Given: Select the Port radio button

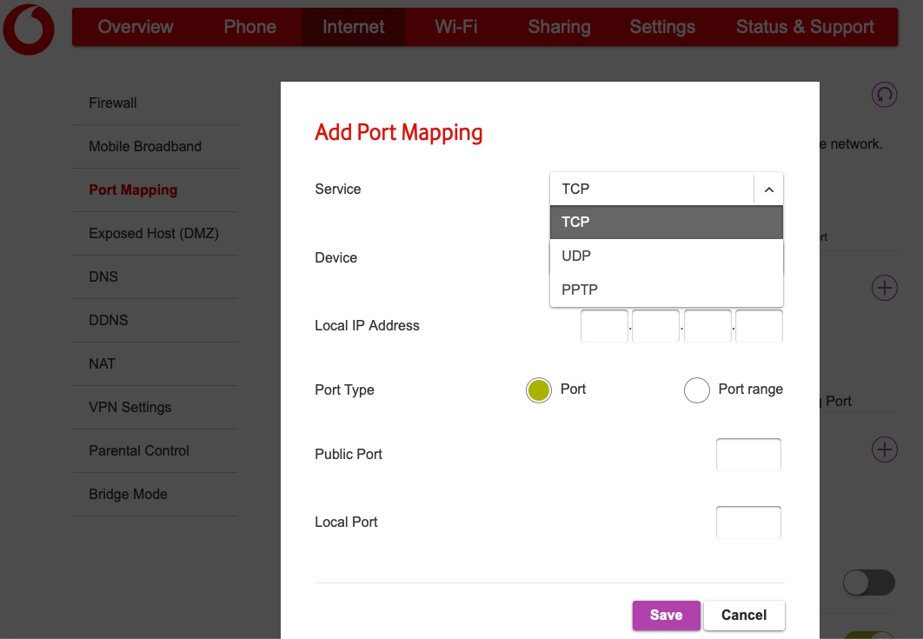Looking at the screenshot, I should pyautogui.click(x=538, y=389).
